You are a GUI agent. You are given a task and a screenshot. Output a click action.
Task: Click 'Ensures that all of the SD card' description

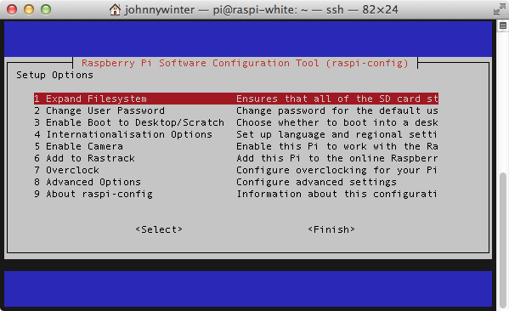(x=337, y=99)
